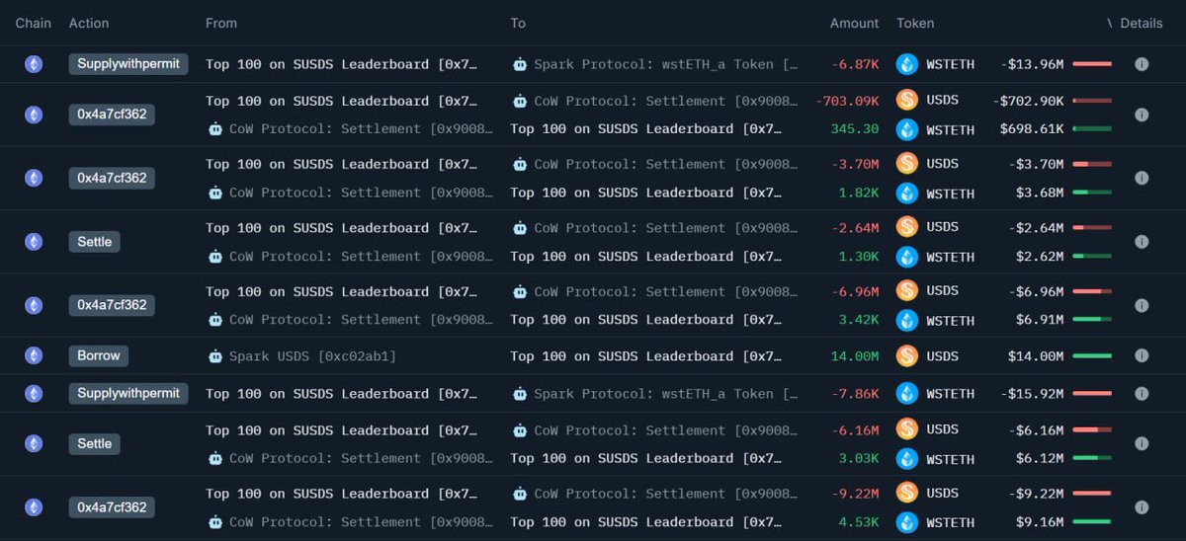Viewport: 1186px width, 541px height.
Task: Click the Ethereum chain icon in the -703.09K USDS row
Action: 34,115
